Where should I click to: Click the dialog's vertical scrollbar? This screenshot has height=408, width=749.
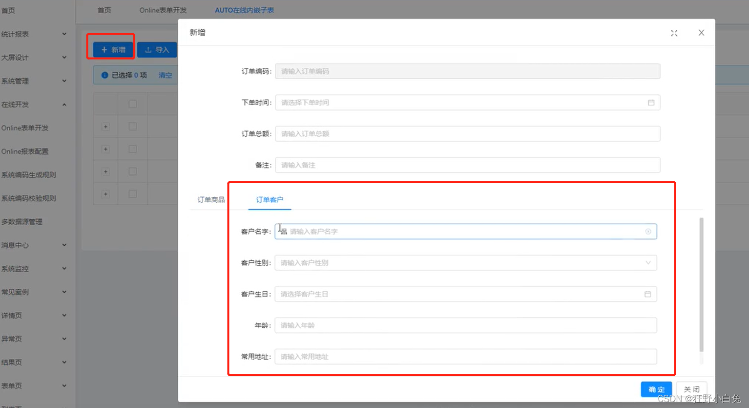point(702,285)
